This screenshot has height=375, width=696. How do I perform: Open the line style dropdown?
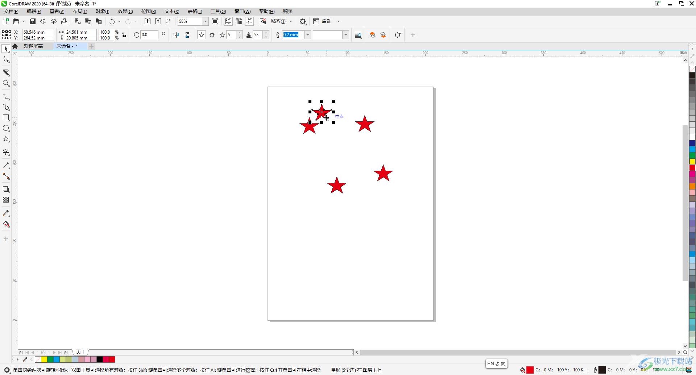pyautogui.click(x=346, y=35)
